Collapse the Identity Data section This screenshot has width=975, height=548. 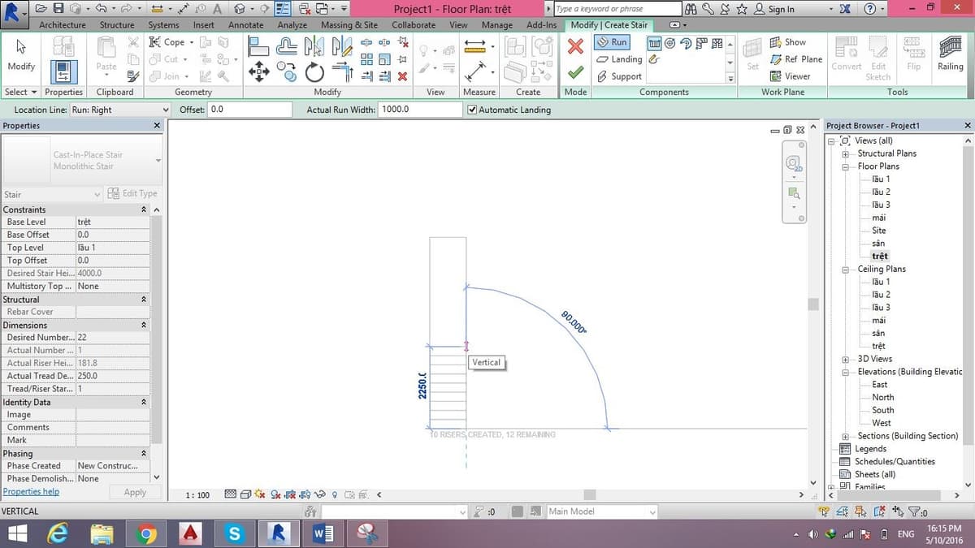144,402
